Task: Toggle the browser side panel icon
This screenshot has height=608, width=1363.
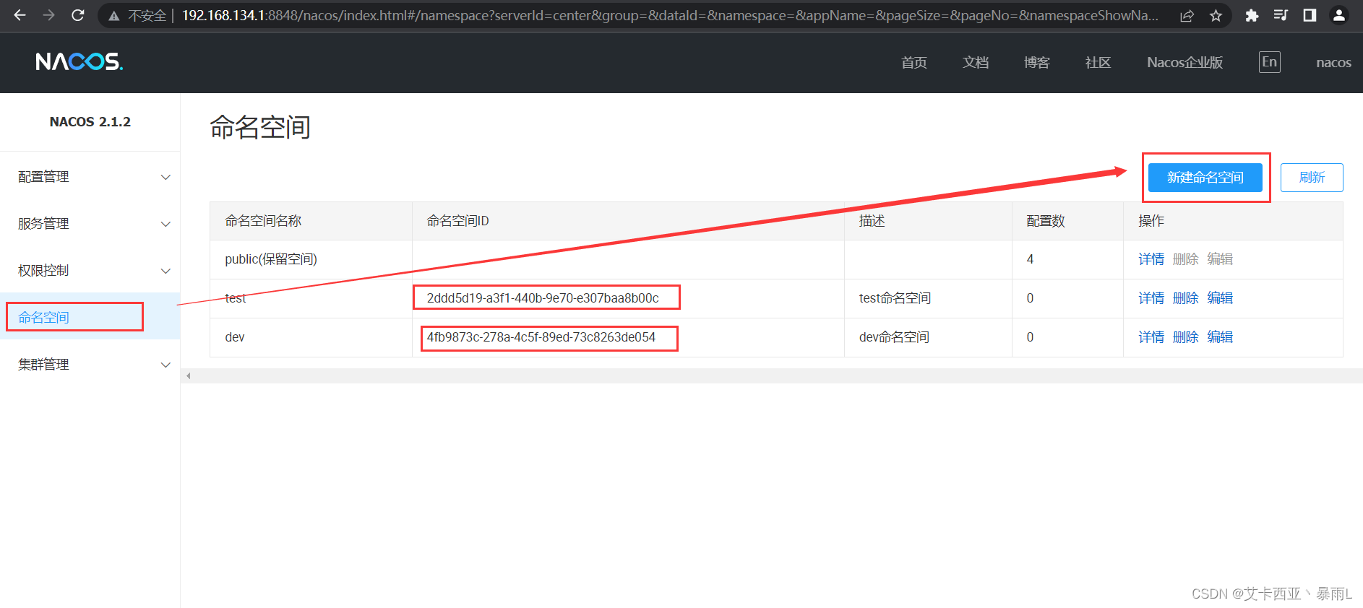Action: point(1310,15)
